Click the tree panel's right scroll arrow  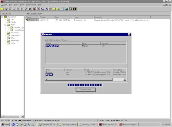point(22,117)
